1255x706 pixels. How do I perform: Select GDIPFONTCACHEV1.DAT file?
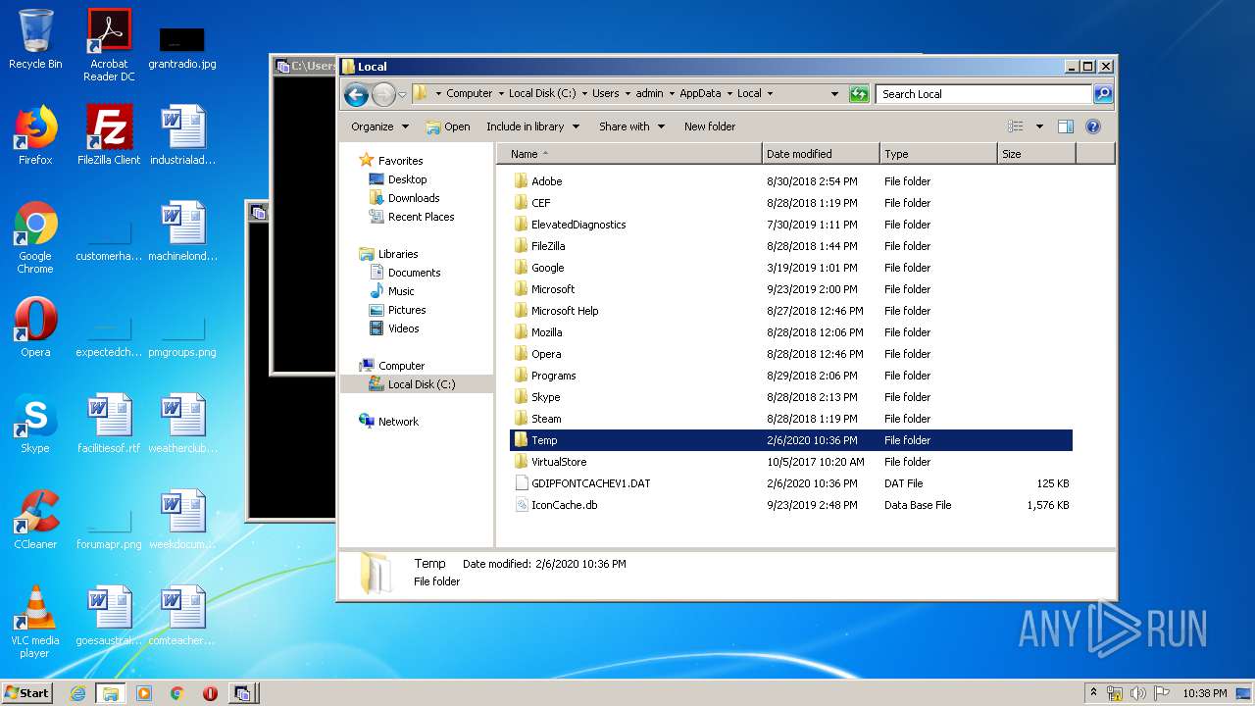tap(590, 483)
